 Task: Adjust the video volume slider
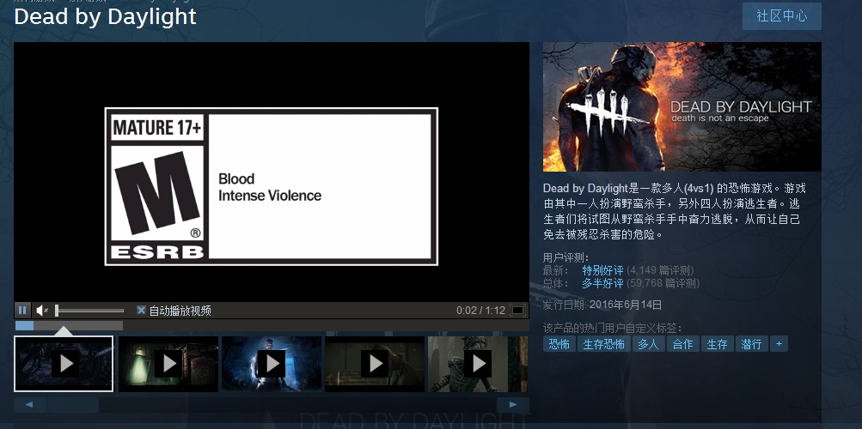[x=89, y=311]
